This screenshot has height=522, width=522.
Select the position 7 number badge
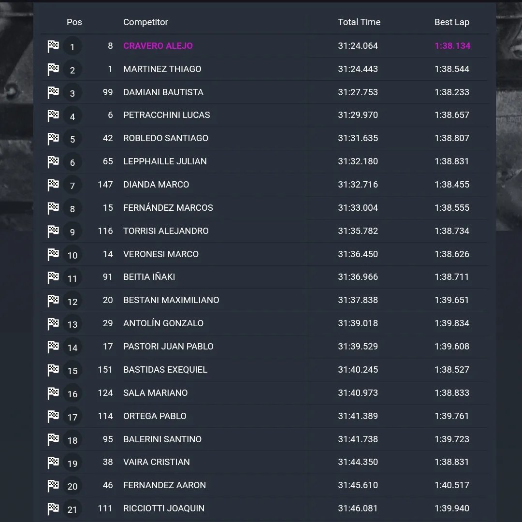point(72,185)
